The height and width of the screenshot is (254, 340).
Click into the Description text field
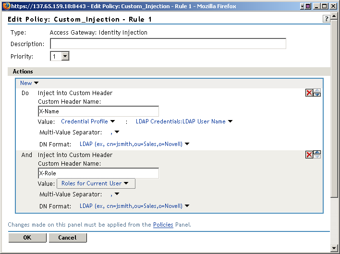168,44
